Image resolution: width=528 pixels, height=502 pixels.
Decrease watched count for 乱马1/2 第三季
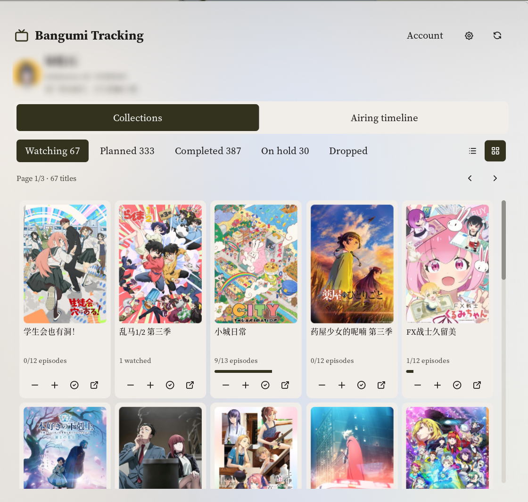click(131, 385)
